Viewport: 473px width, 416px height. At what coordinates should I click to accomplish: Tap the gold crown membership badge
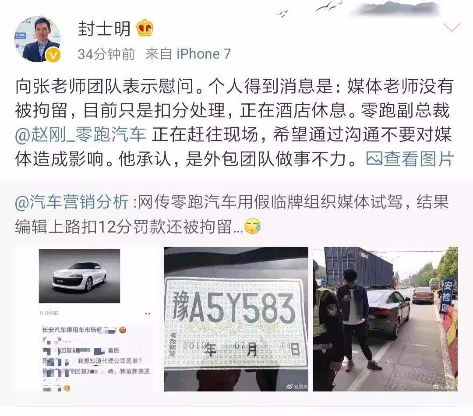click(x=145, y=28)
